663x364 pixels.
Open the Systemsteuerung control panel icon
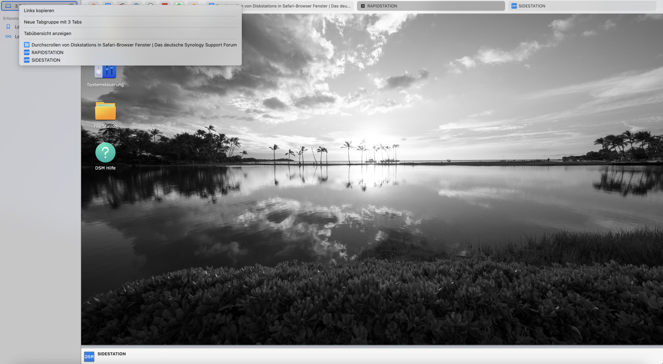105,72
